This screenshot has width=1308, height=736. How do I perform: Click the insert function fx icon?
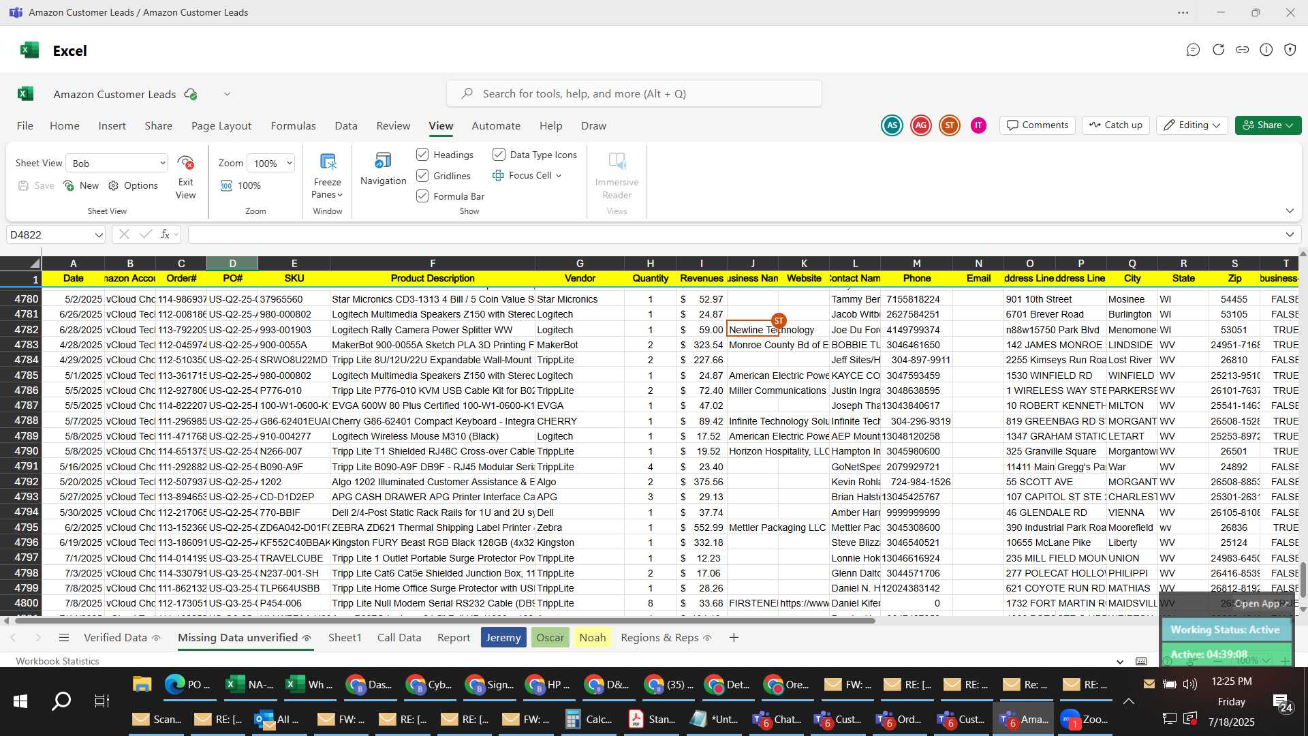[x=165, y=234]
